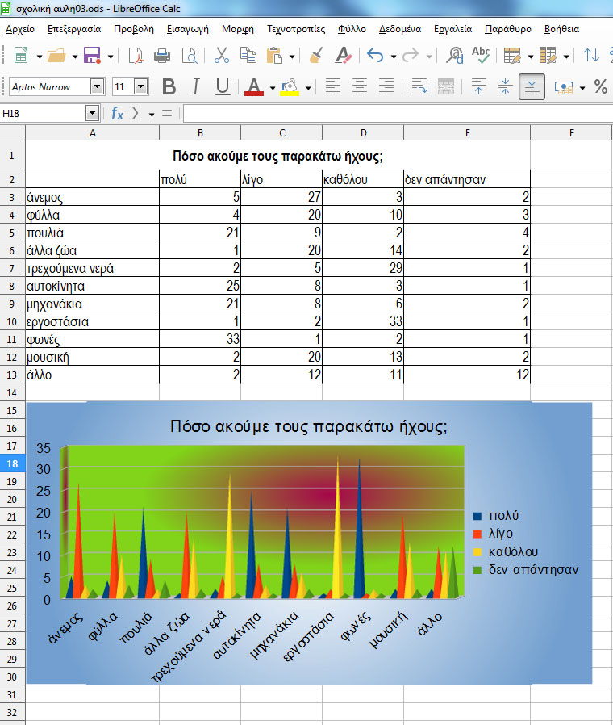Toggle Underline formatting

coord(223,87)
